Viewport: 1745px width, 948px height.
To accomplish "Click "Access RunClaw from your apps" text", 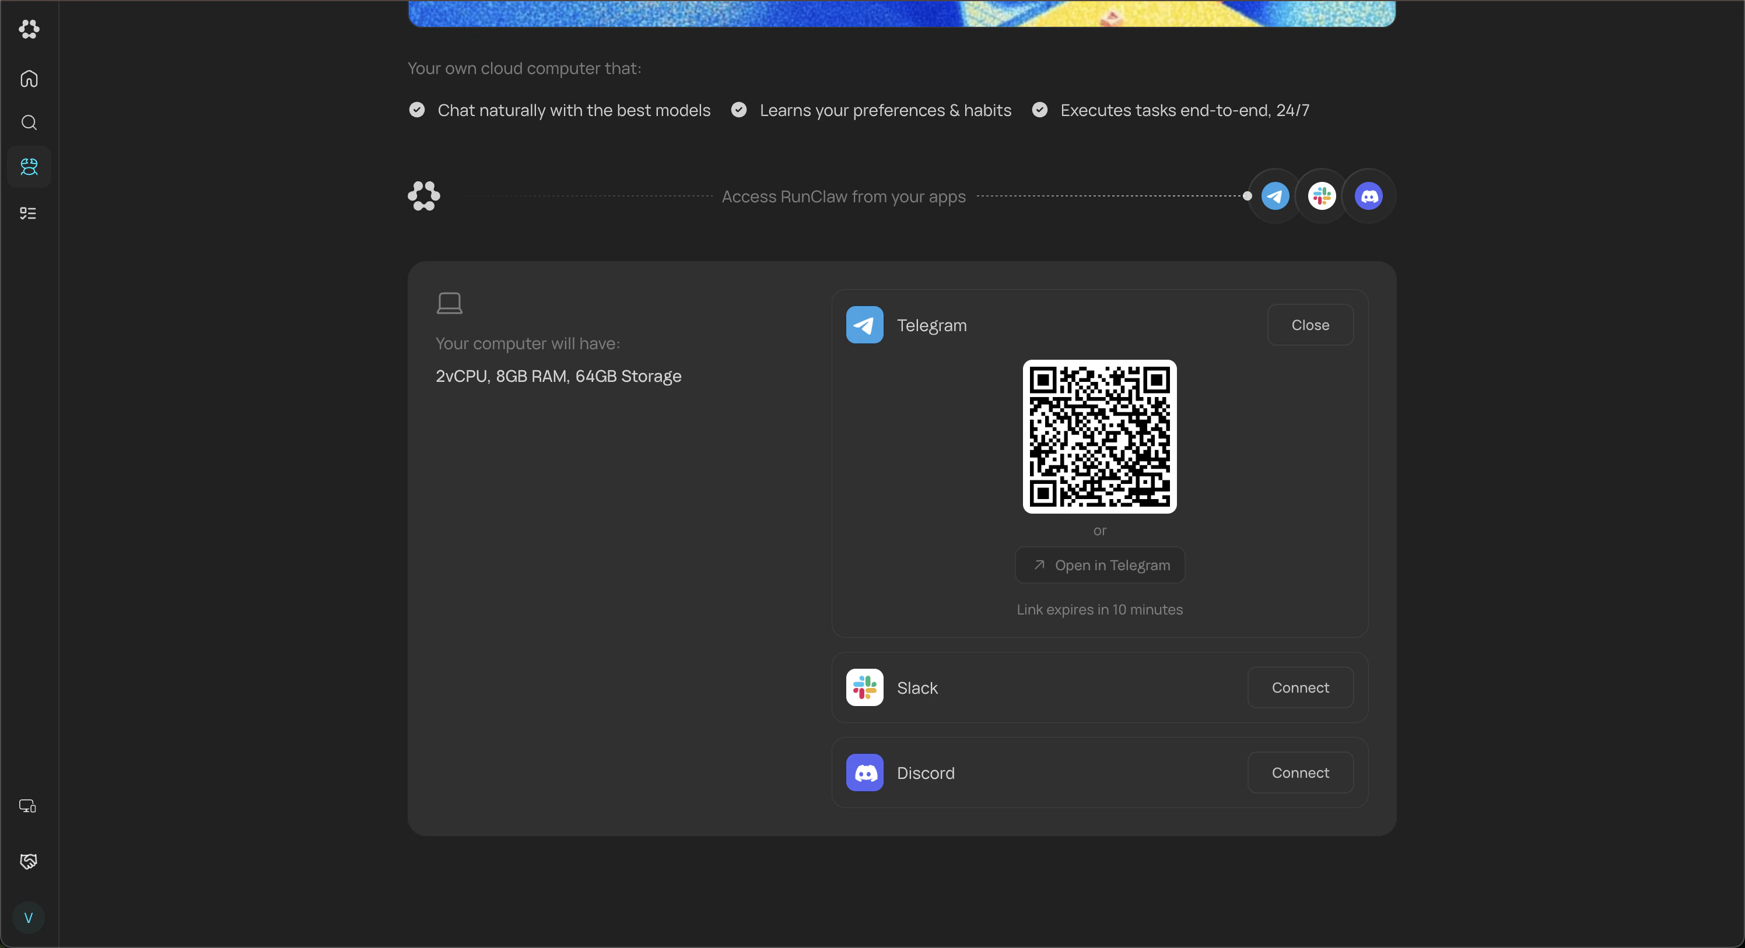I will click(x=843, y=196).
